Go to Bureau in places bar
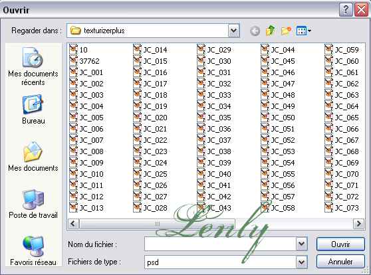The height and width of the screenshot is (275, 371). pyautogui.click(x=33, y=110)
